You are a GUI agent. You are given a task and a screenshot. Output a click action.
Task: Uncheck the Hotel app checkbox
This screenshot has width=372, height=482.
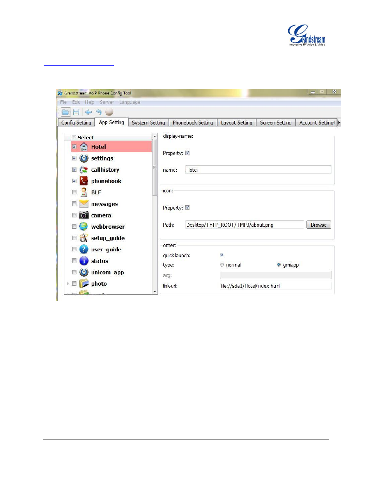coord(74,147)
